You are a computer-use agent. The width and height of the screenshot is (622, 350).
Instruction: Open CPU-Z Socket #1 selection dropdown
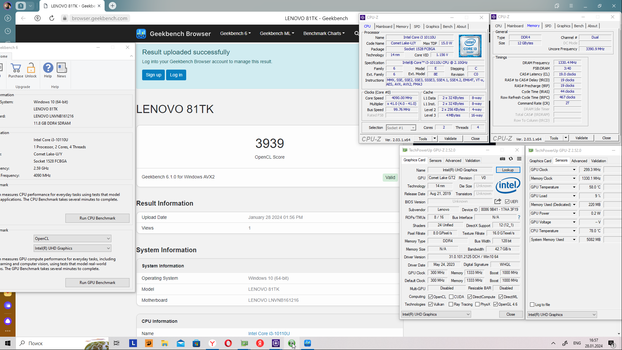click(401, 128)
